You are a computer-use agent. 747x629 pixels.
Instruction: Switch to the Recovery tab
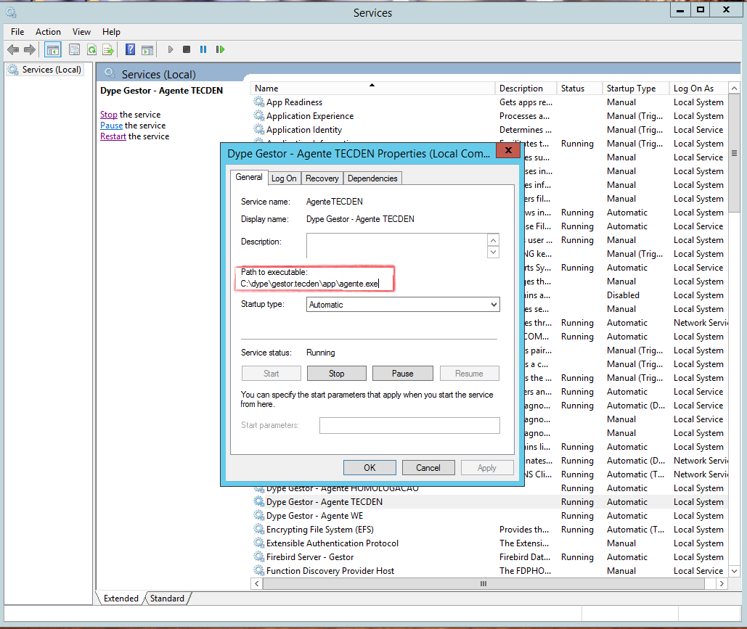pyautogui.click(x=322, y=178)
